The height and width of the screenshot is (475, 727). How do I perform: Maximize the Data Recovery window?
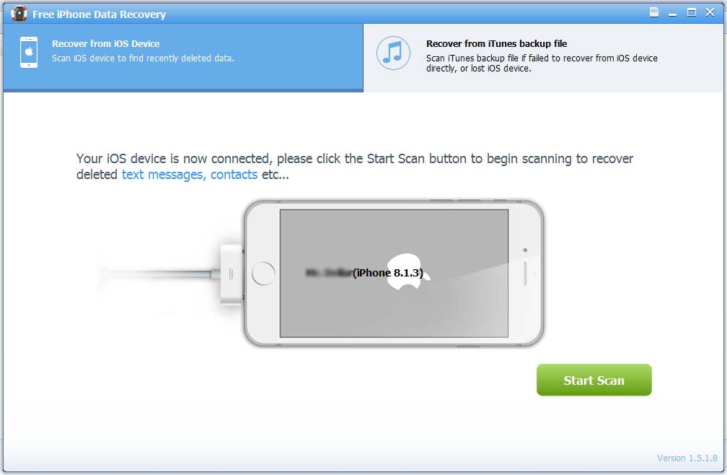[692, 12]
